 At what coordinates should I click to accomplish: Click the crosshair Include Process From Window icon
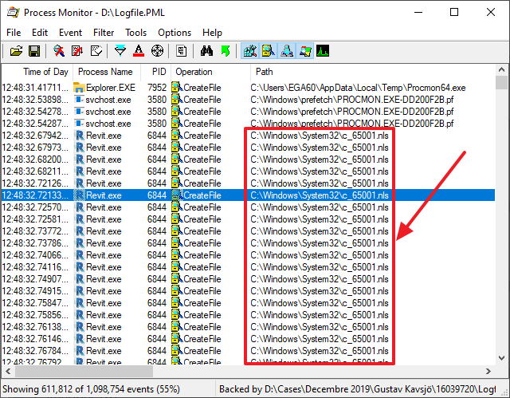coord(158,51)
